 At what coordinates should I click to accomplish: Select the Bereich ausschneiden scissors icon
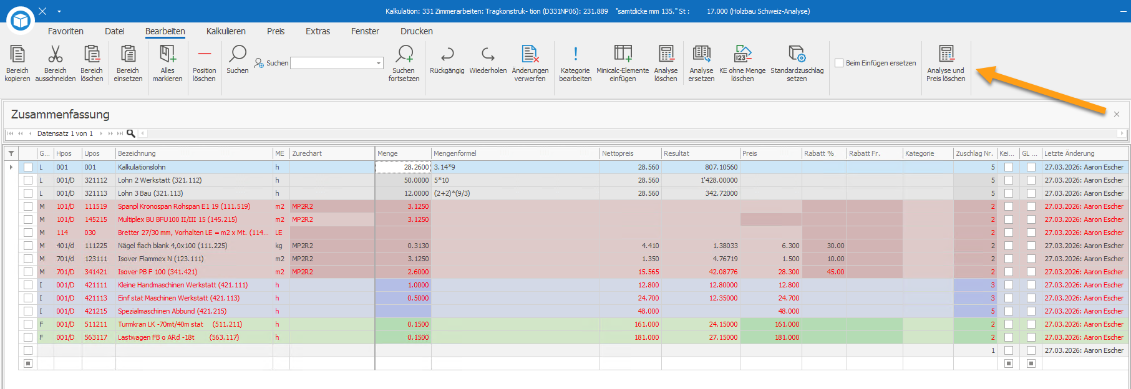[56, 54]
